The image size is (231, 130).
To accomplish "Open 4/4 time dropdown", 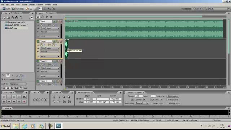I will tap(156, 100).
